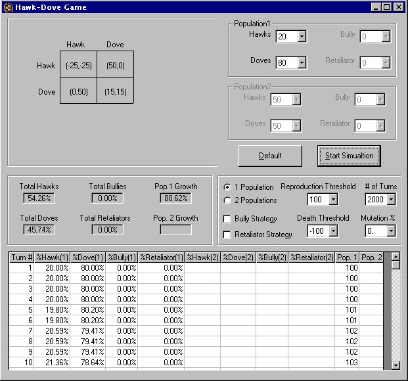Screen dimensions: 408x381
Task: Open Population2 Bully dropdown
Action: 380,99
